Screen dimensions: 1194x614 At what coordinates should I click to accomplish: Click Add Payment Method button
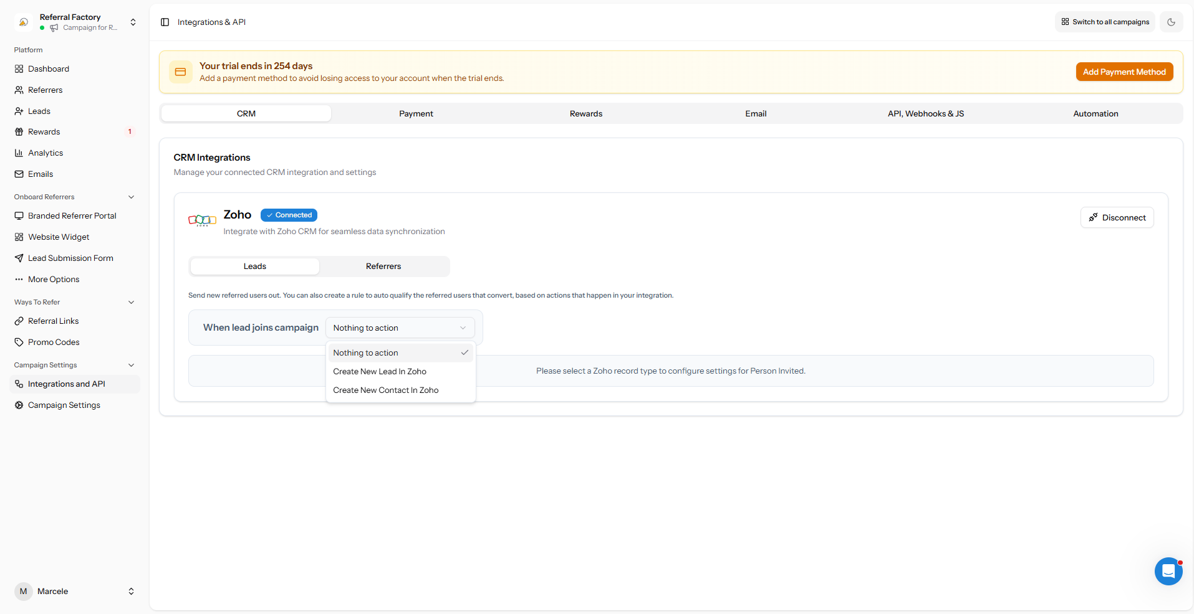1124,72
